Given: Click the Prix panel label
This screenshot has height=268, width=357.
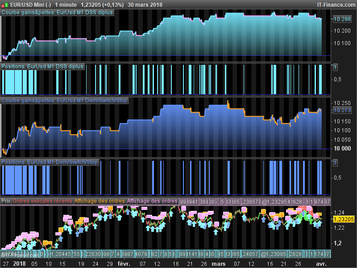Looking at the screenshot, I should point(6,201).
